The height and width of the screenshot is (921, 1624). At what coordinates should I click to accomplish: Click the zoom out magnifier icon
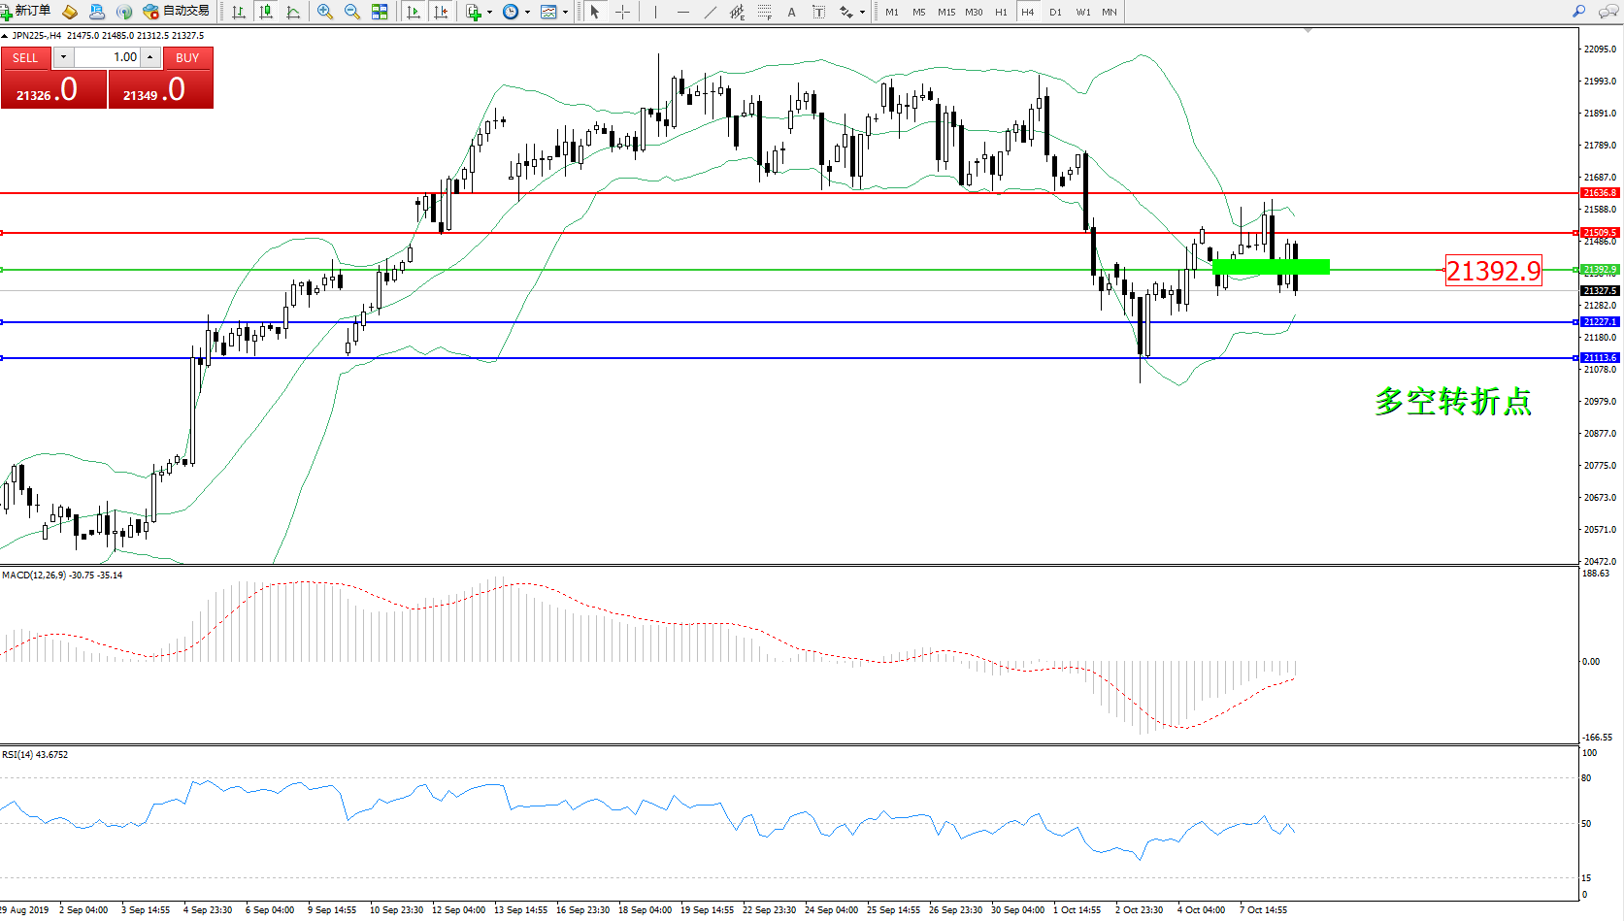tap(351, 12)
